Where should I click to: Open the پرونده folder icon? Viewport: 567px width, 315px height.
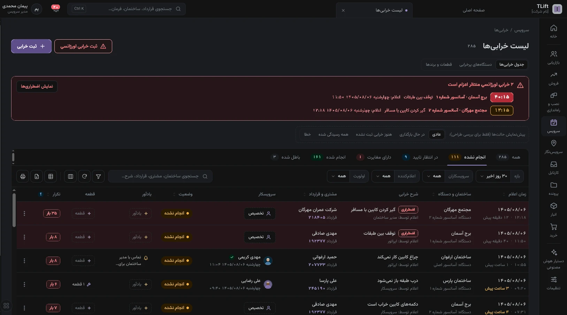[x=553, y=188]
